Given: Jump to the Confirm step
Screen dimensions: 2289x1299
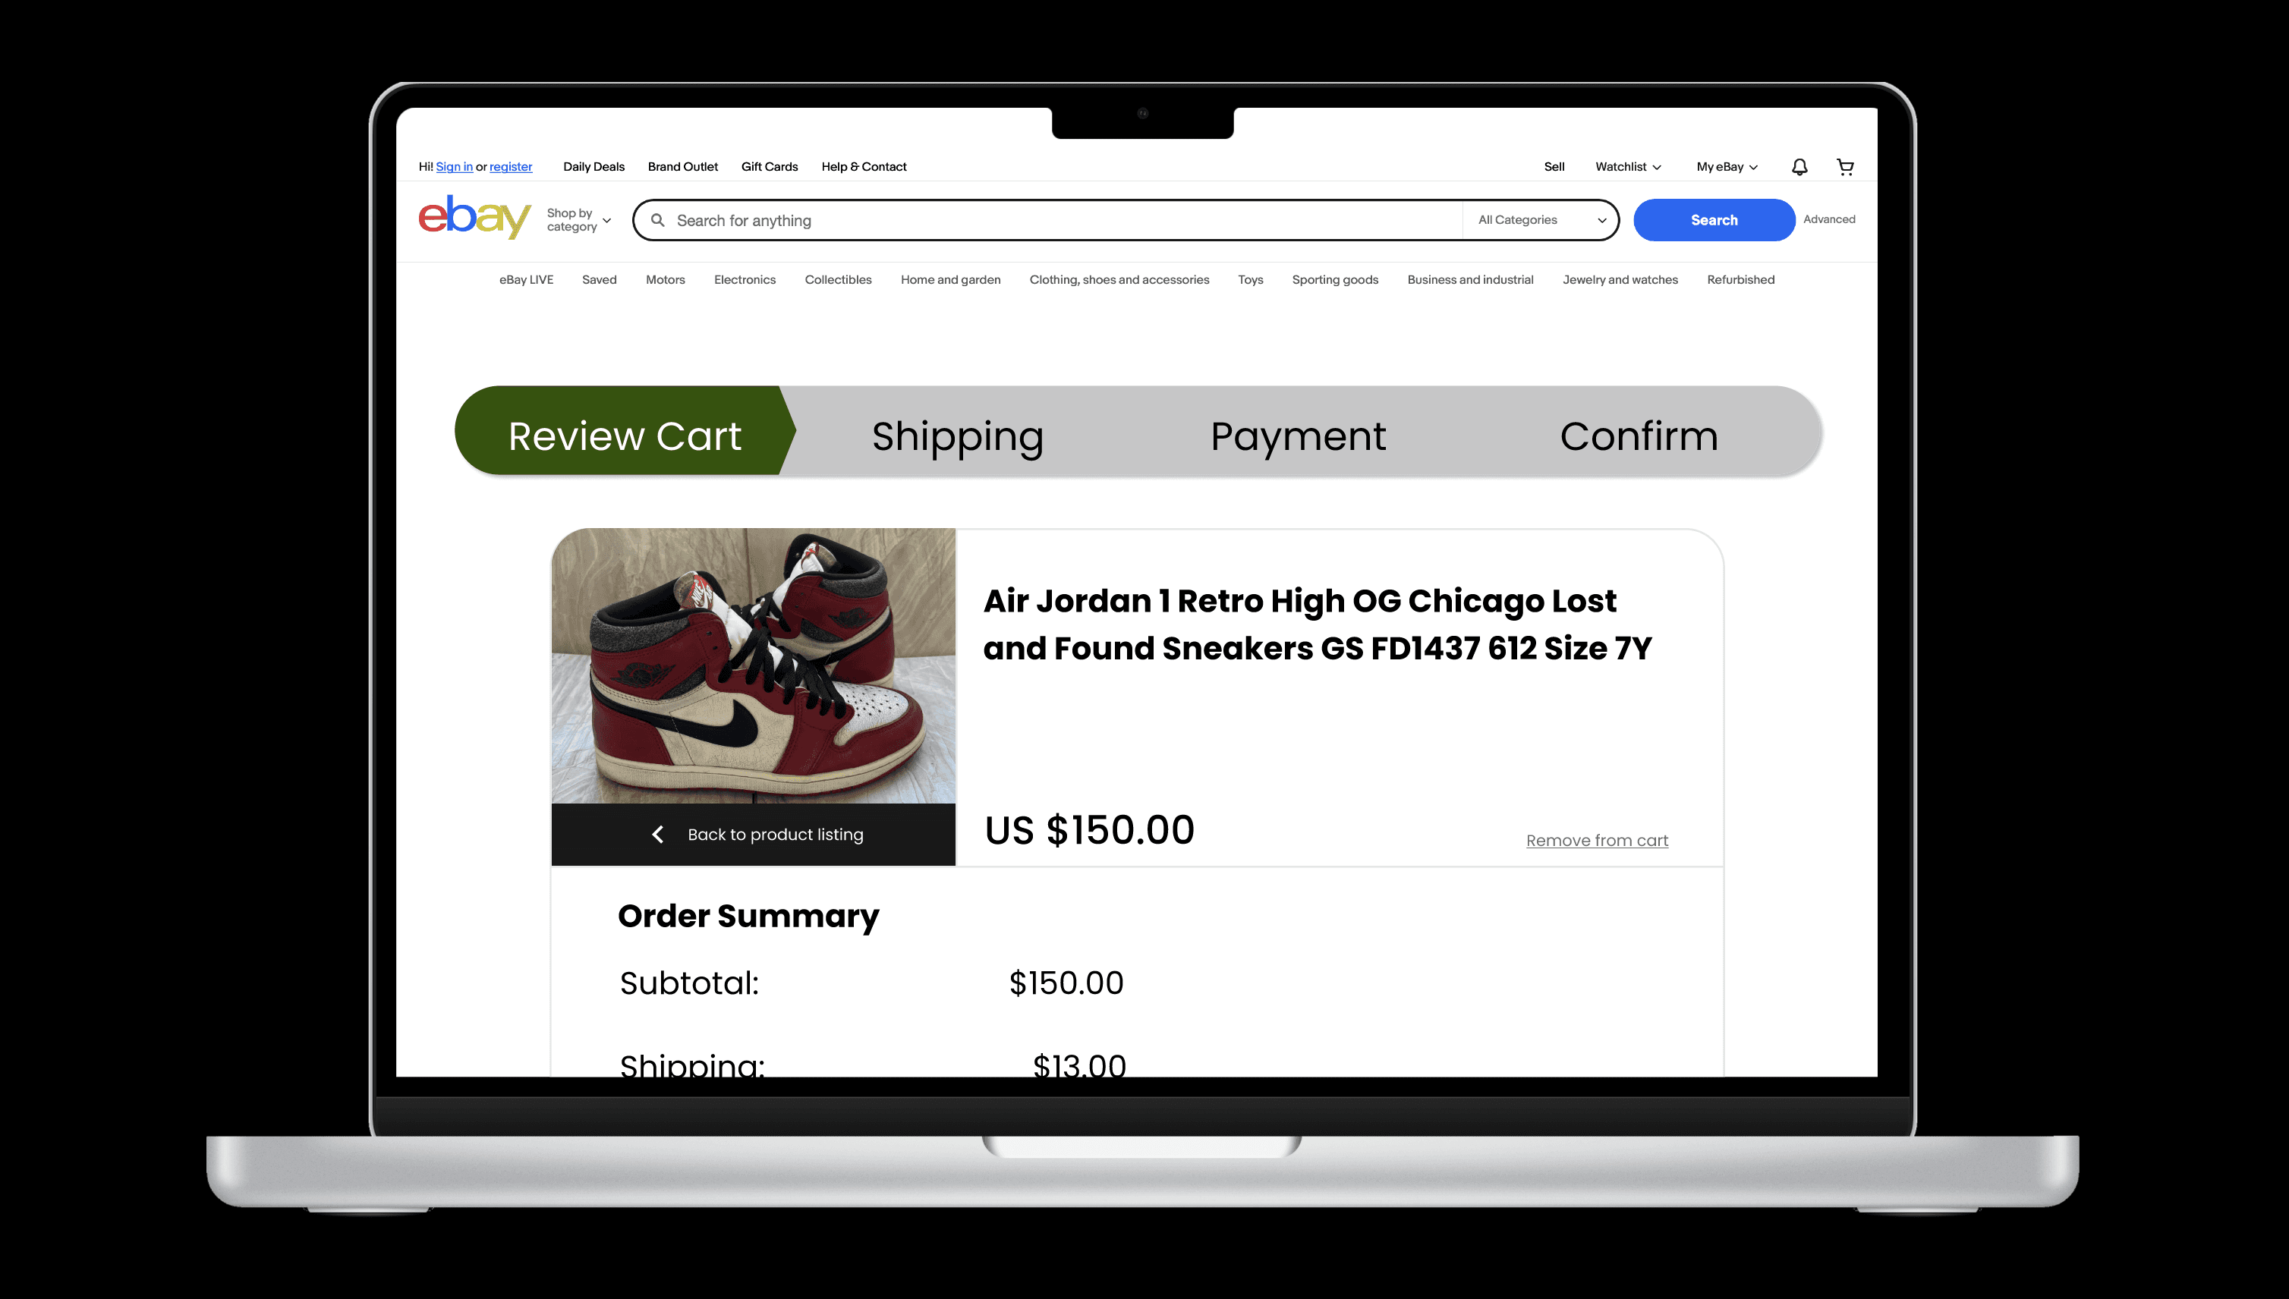Looking at the screenshot, I should click(x=1639, y=436).
